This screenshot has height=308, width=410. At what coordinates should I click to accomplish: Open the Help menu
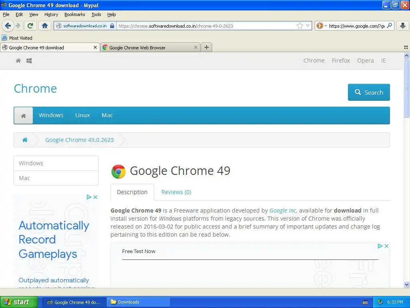coord(112,14)
